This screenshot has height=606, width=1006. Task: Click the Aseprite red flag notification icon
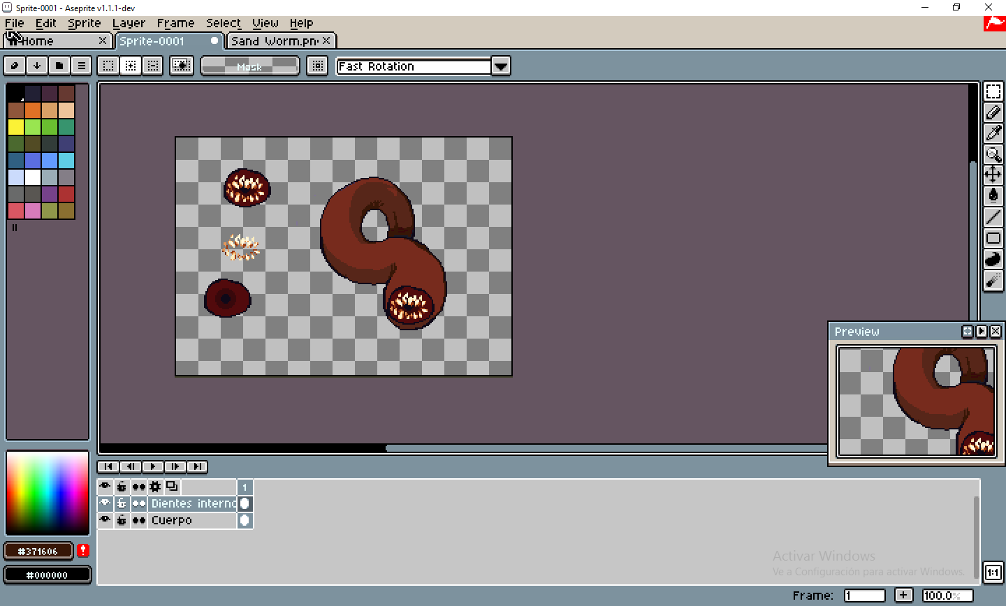point(994,23)
